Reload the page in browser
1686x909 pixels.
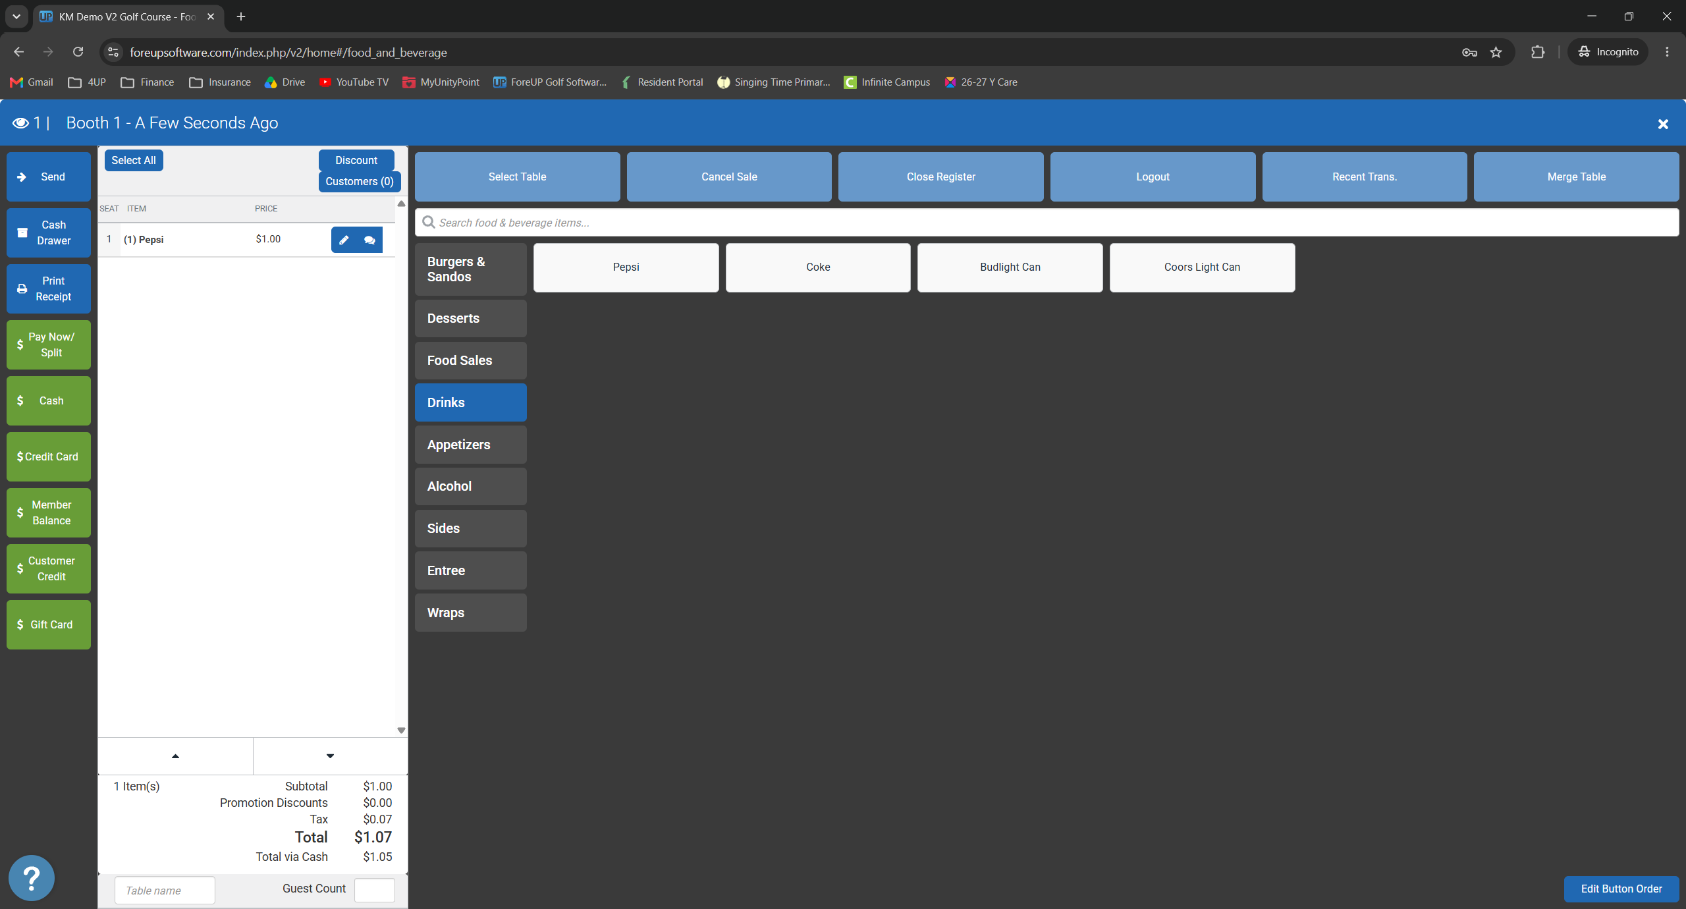click(78, 52)
